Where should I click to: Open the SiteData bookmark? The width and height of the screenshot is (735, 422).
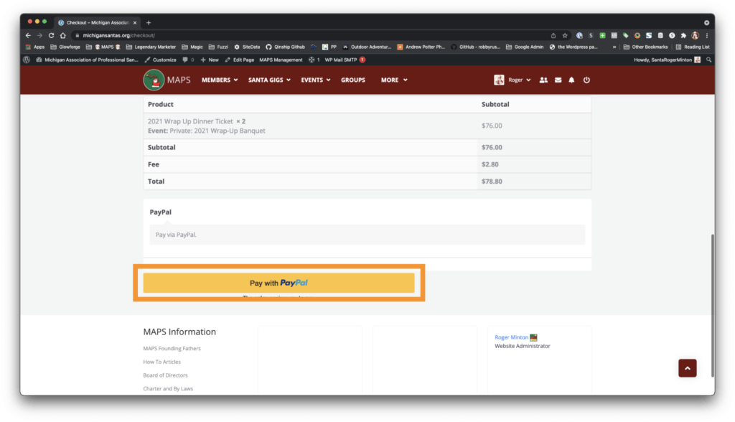coord(247,47)
